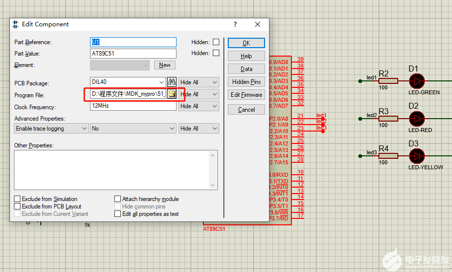Click the D1 LED-GREEN diode symbol
The image size is (452, 272).
(417, 81)
